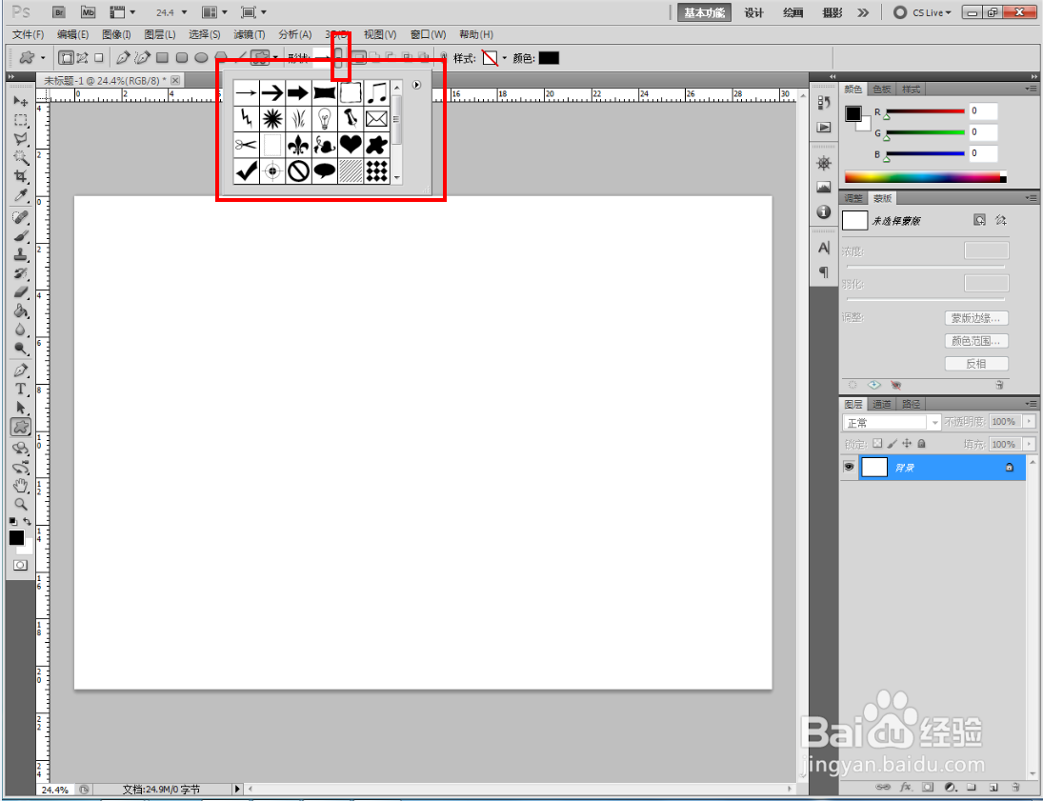Toggle Quick Mask mode
Viewport: 1043px width, 801px height.
(21, 565)
